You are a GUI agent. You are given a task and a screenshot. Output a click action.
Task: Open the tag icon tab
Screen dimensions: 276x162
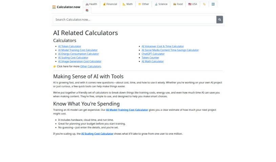[x=204, y=4]
